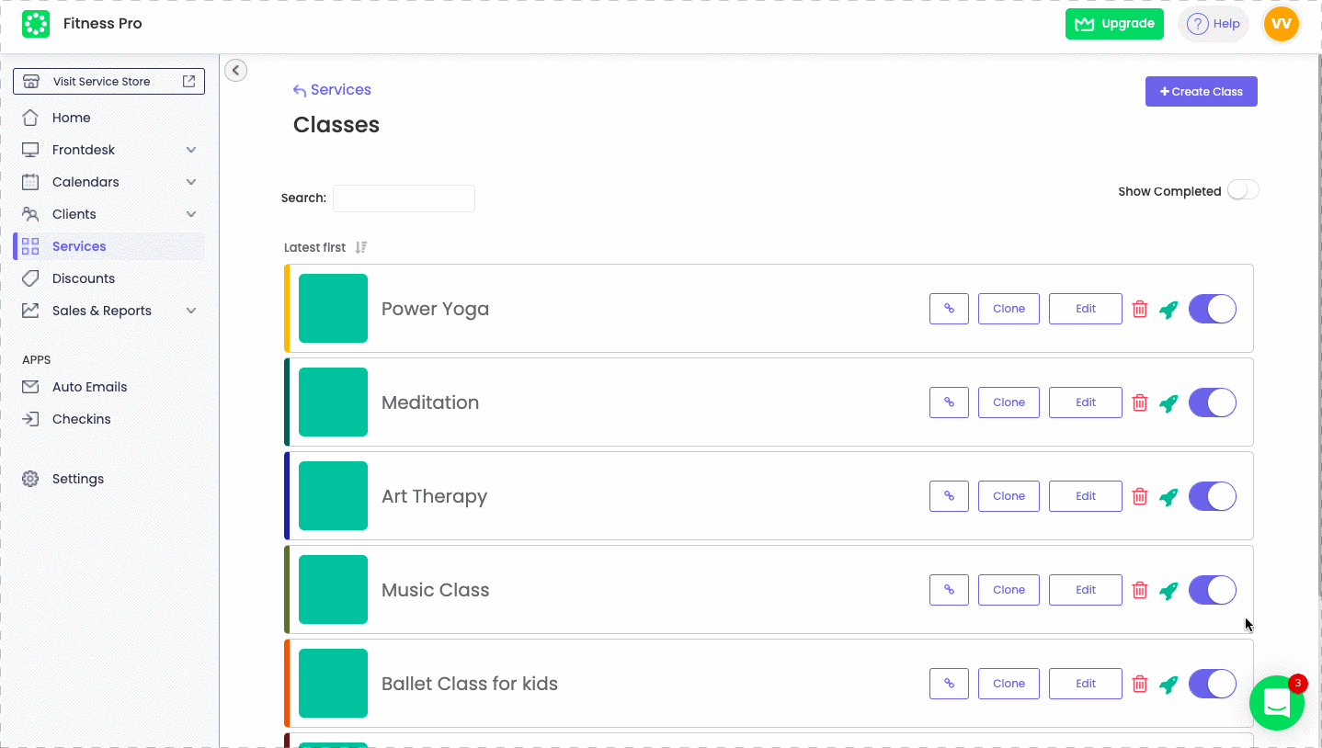Open the chat widget bubble
1322x748 pixels.
point(1277,703)
